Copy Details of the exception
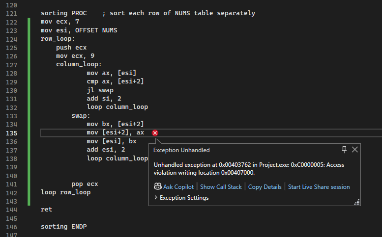Viewport: 382px width, 237px height. click(x=264, y=186)
